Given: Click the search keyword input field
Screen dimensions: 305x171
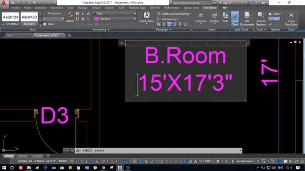Looking at the screenshot, I should (192, 3).
